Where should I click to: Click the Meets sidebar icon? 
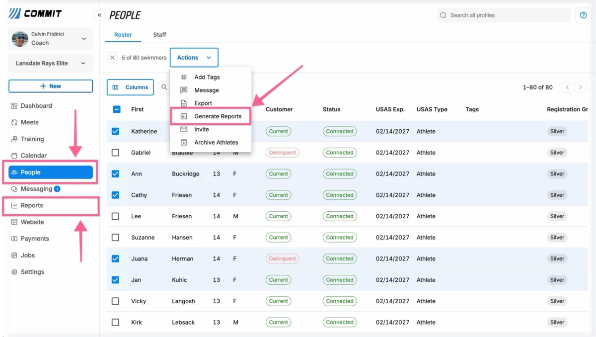[x=14, y=122]
